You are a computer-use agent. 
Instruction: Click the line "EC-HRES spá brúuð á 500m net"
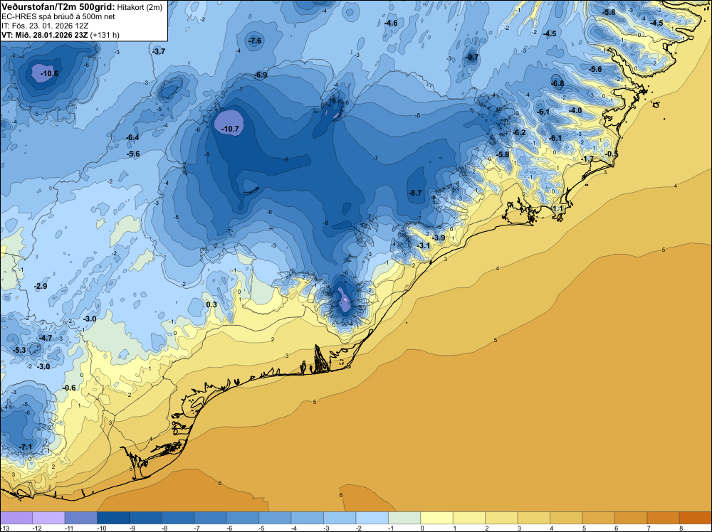click(58, 16)
